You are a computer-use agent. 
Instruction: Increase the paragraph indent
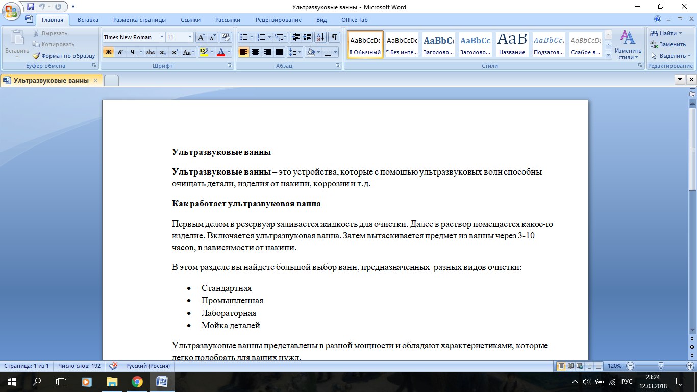tap(308, 37)
